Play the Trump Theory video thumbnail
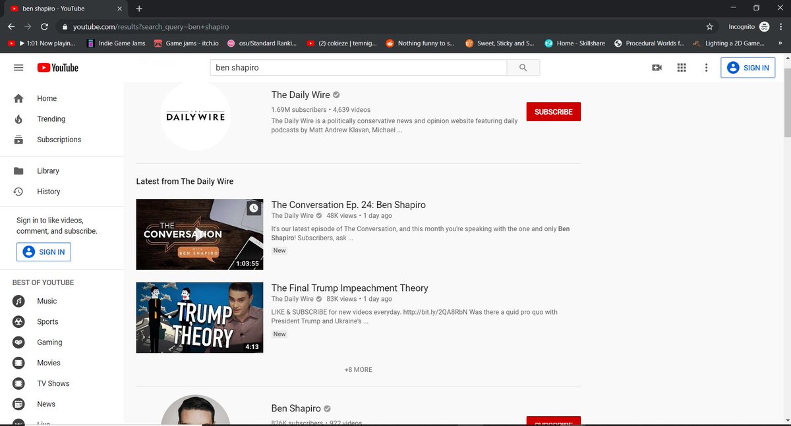The width and height of the screenshot is (791, 426). pyautogui.click(x=200, y=318)
